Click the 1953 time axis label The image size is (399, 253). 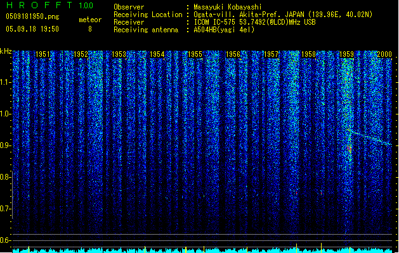[119, 54]
